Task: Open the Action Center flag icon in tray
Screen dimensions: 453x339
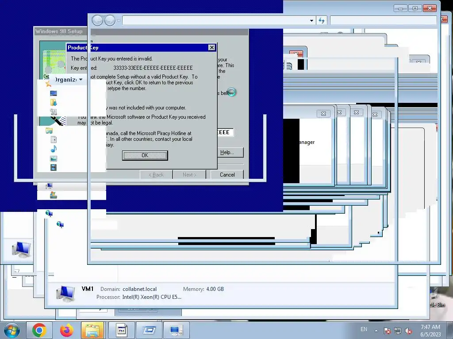Action: coord(387,331)
